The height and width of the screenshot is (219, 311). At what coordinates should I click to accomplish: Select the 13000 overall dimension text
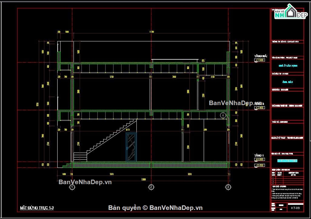point(143,179)
